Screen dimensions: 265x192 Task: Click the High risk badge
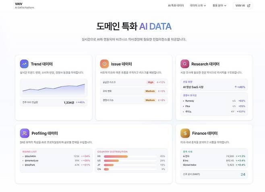(x=150, y=82)
